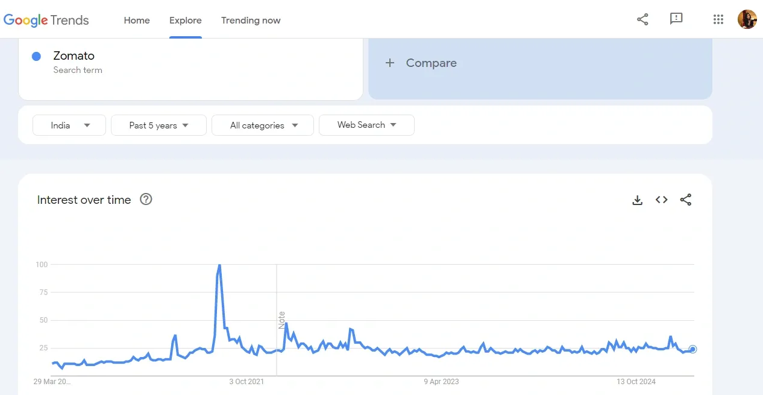Open the Past 5 years dropdown
This screenshot has width=763, height=395.
pyautogui.click(x=159, y=125)
